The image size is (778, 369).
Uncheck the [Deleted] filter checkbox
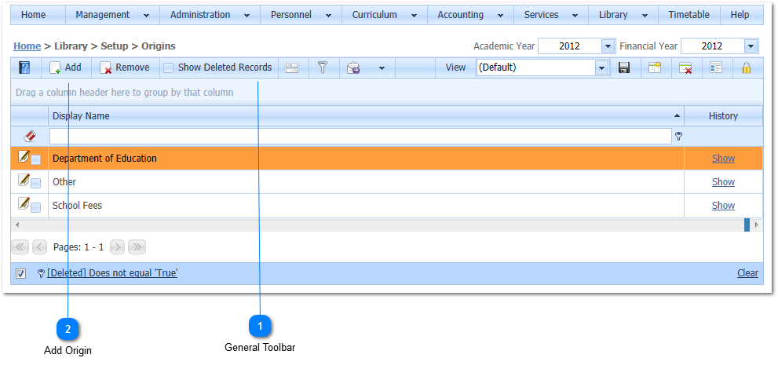pos(21,274)
